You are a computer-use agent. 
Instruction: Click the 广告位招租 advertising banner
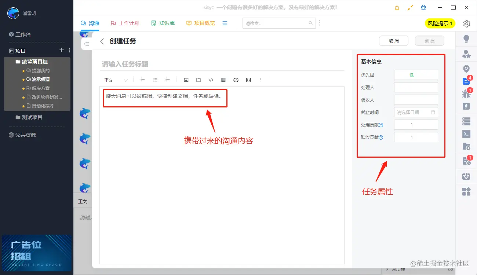(37, 253)
